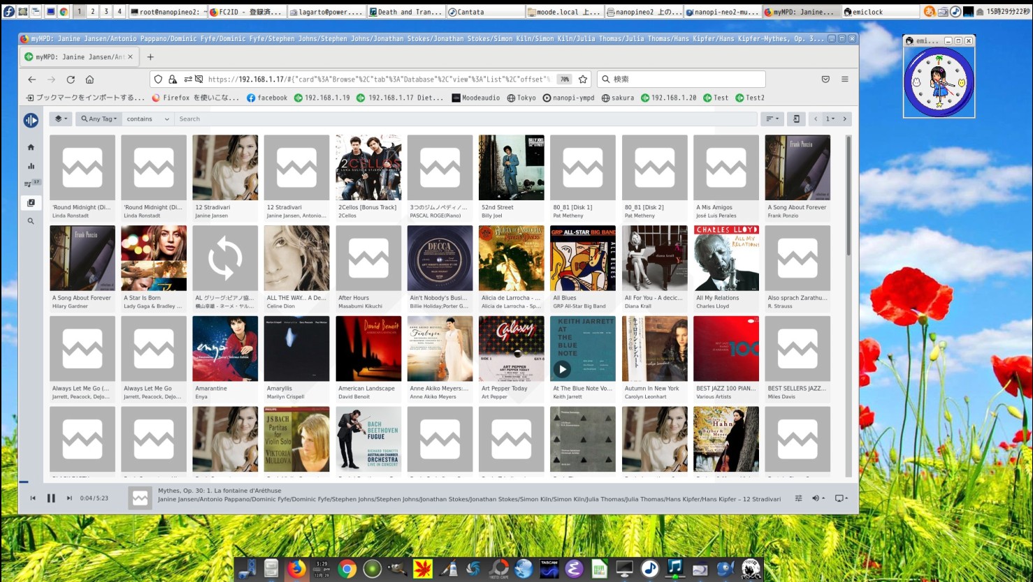Open the myMPD home screen from sidebar
Screen dimensions: 1033x582
pos(31,147)
